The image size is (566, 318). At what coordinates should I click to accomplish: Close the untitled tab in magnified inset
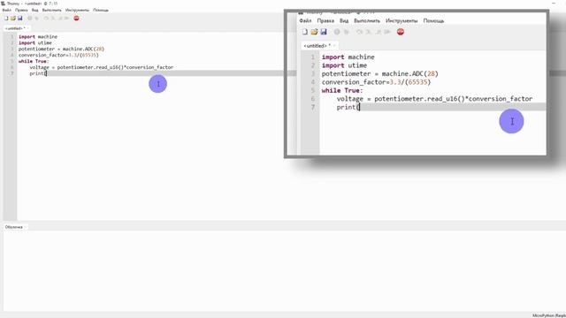pyautogui.click(x=334, y=46)
